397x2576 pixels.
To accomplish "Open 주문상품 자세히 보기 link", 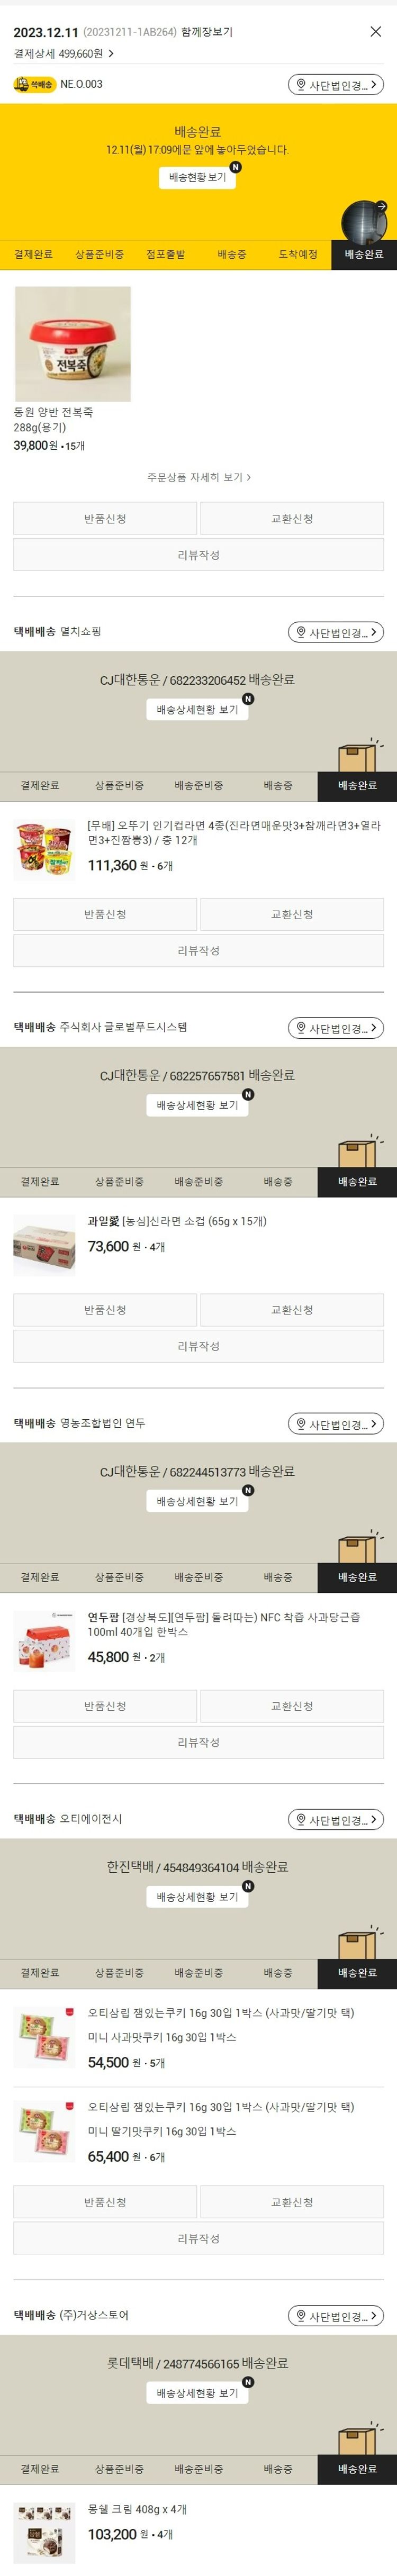I will [x=198, y=478].
